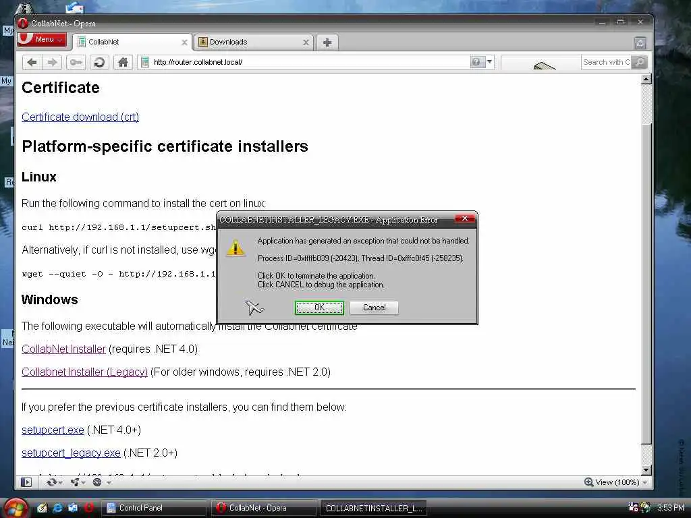
Task: Click Cancel in the Application Error dialog
Action: [x=374, y=308]
